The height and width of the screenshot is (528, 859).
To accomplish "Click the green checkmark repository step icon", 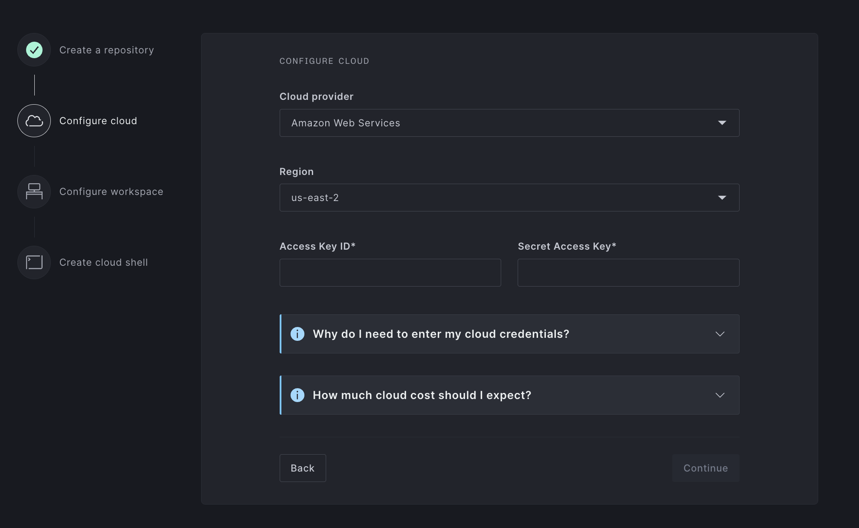I will (x=34, y=50).
